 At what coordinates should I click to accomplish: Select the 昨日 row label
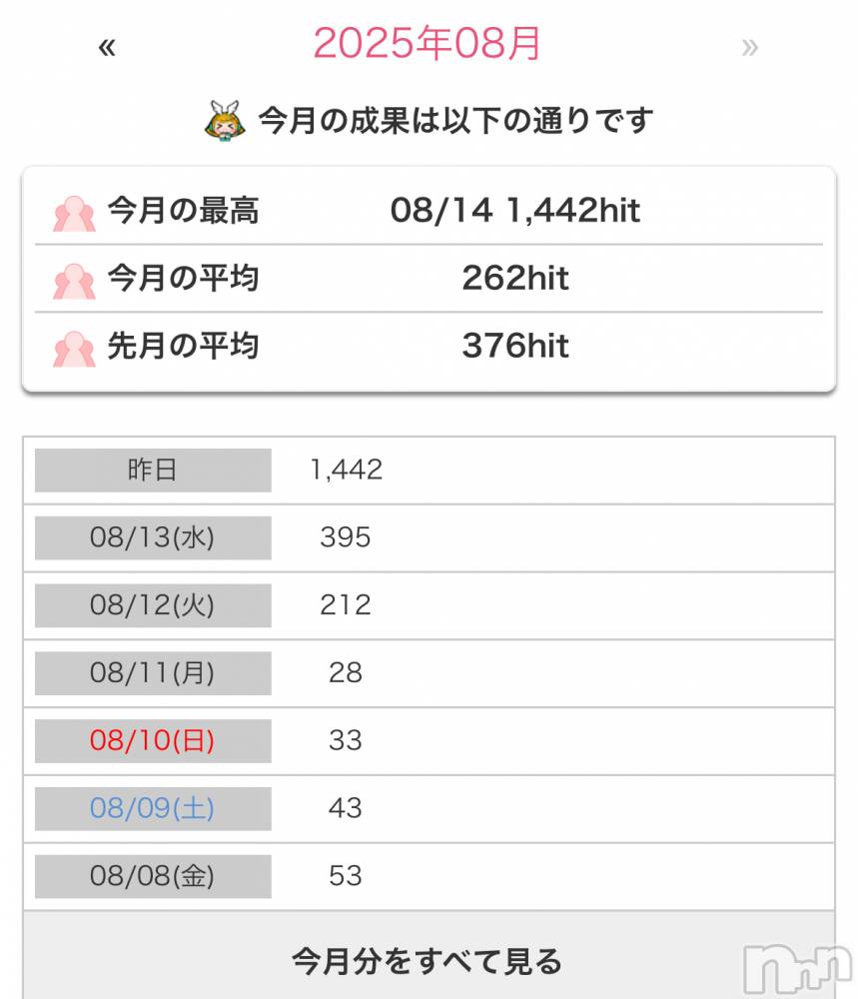tap(153, 471)
